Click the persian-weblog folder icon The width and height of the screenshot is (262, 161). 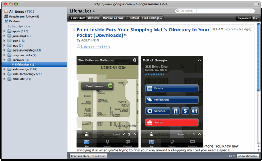(x=9, y=50)
